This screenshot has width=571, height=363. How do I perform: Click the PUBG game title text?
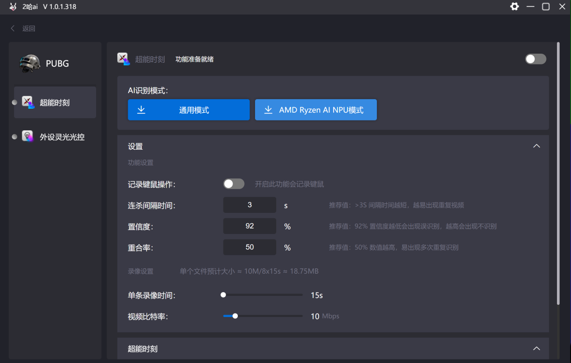point(57,64)
